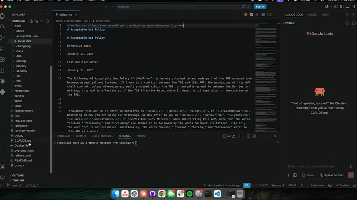The width and height of the screenshot is (357, 200).
Task: Click Spaces: 4 indentation setting
Action: 277,185
